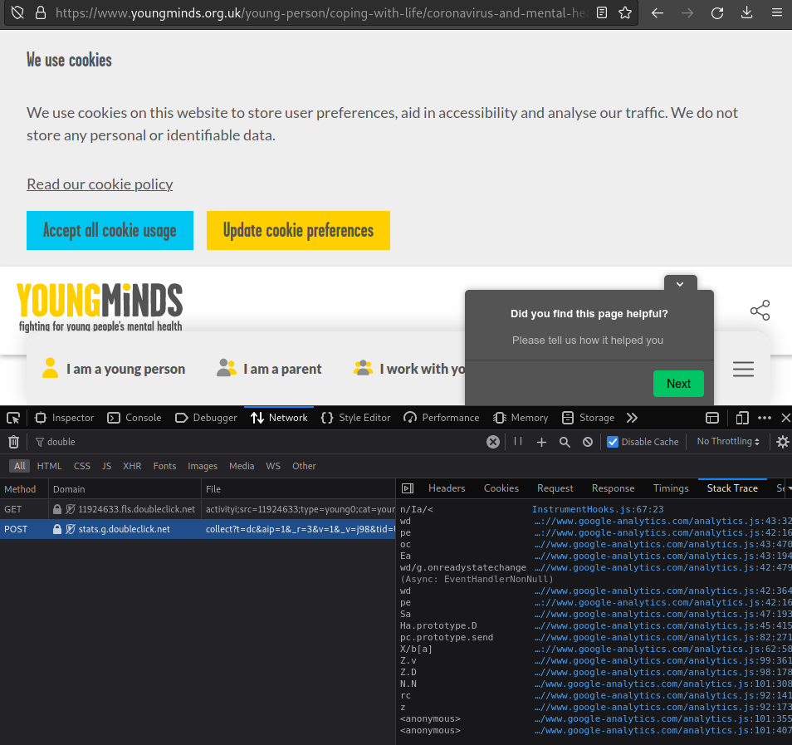Open the No Throttling dropdown
The image size is (792, 745).
coord(728,441)
